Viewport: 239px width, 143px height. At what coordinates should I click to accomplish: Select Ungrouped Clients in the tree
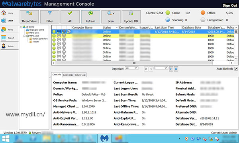[37, 30]
